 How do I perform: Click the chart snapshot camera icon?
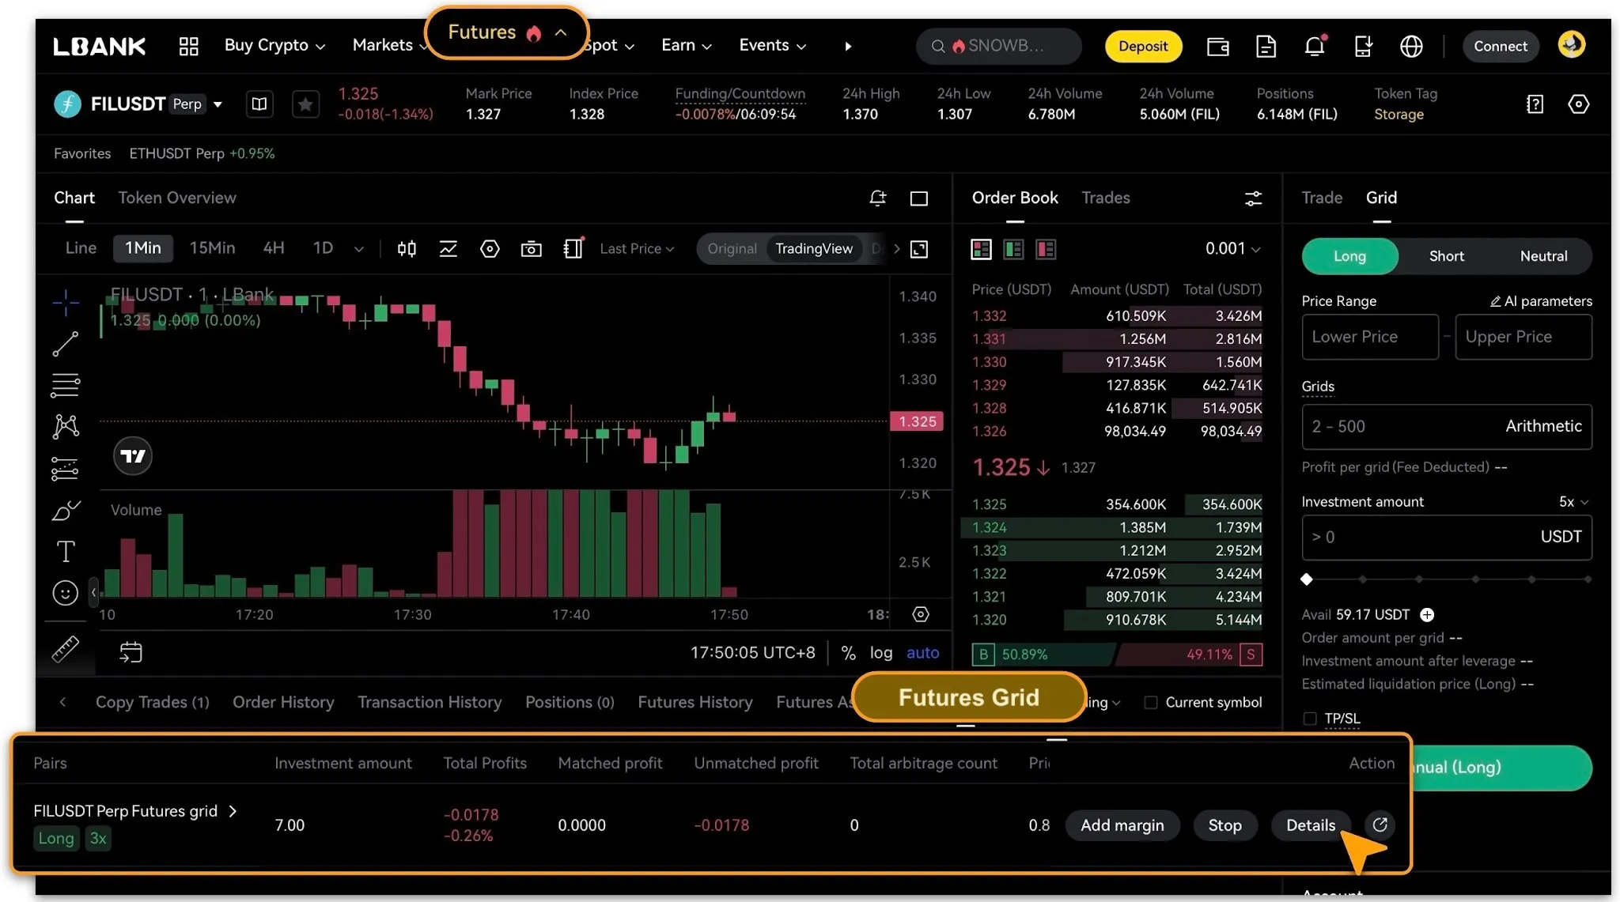531,249
